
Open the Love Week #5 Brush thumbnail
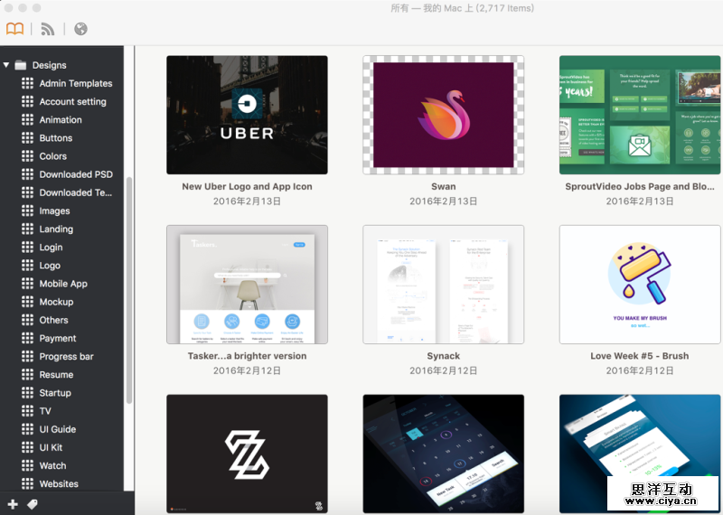(x=640, y=285)
